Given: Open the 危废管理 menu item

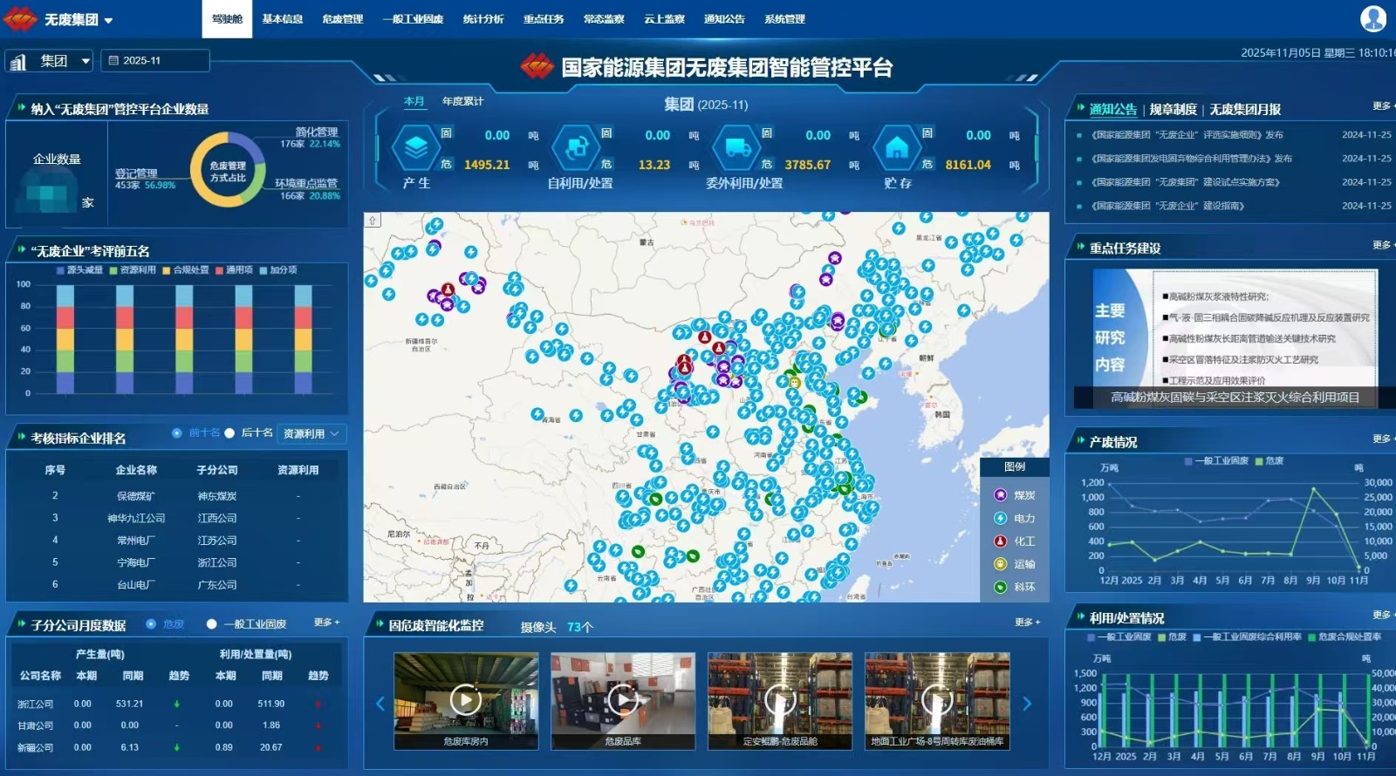Looking at the screenshot, I should coord(342,19).
